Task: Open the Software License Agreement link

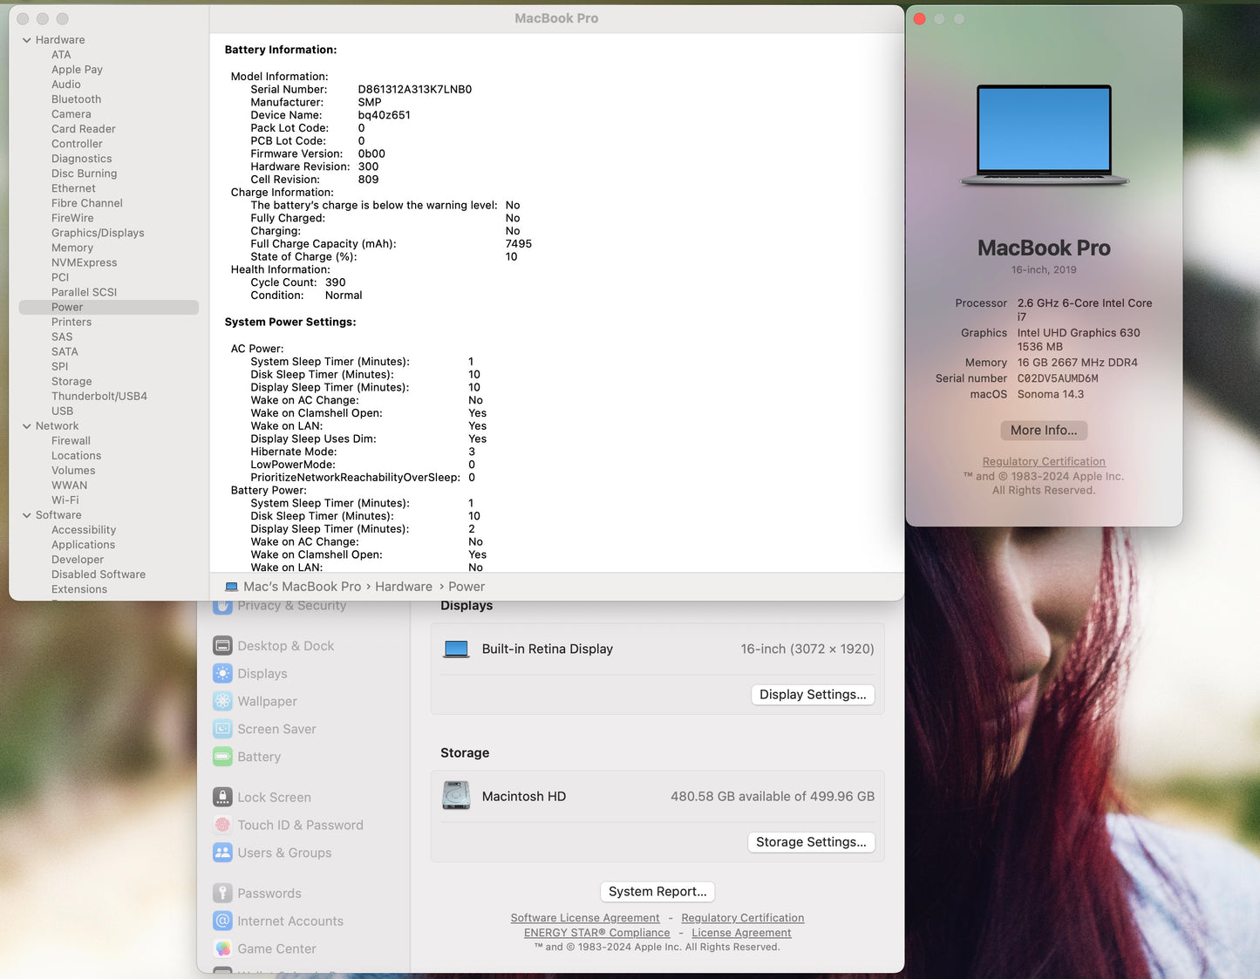Action: coord(584,918)
